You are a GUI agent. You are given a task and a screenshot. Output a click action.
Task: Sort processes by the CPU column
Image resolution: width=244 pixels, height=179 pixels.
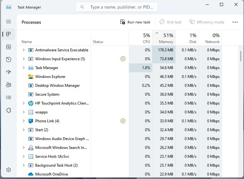click(x=141, y=38)
